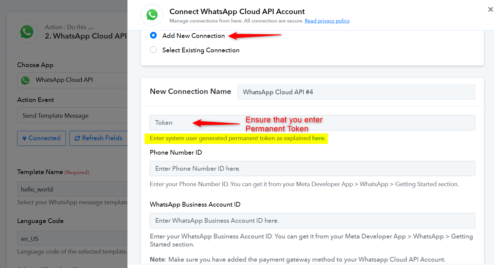The height and width of the screenshot is (268, 494).
Task: Focus the New Connection Name field
Action: coord(356,92)
